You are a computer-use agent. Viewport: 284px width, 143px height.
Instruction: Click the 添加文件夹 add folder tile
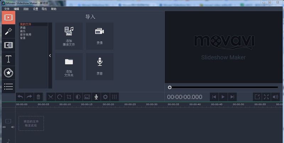(x=69, y=67)
